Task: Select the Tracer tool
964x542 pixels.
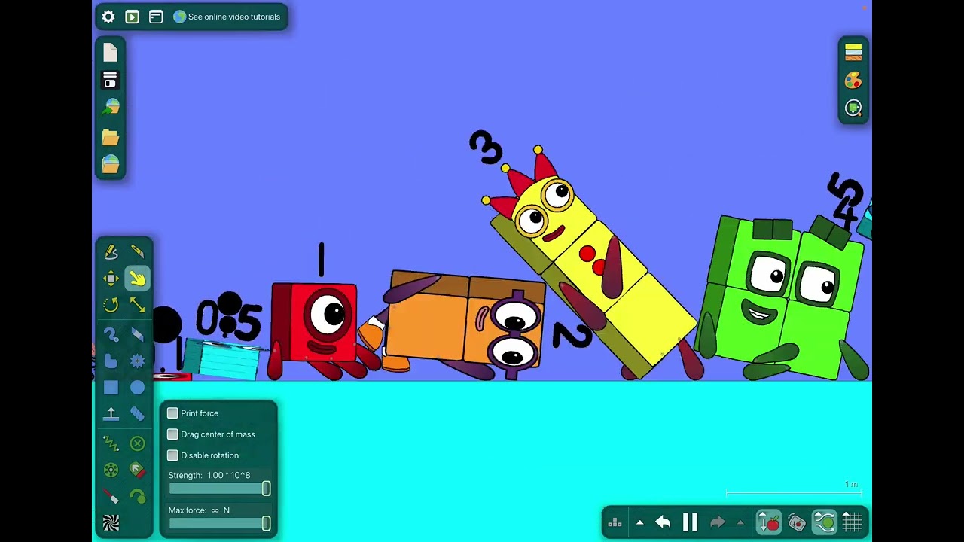Action: (x=137, y=497)
